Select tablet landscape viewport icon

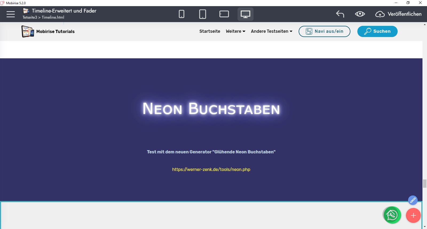click(224, 14)
